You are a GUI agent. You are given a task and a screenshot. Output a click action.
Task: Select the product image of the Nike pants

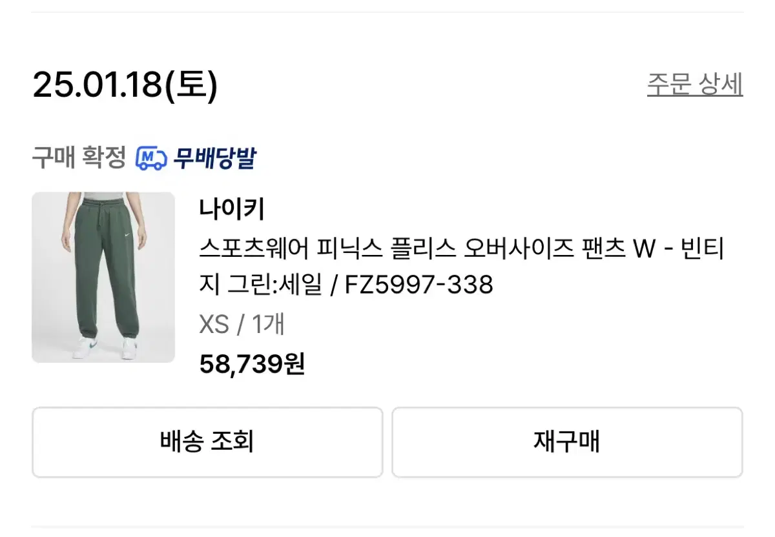coord(104,278)
